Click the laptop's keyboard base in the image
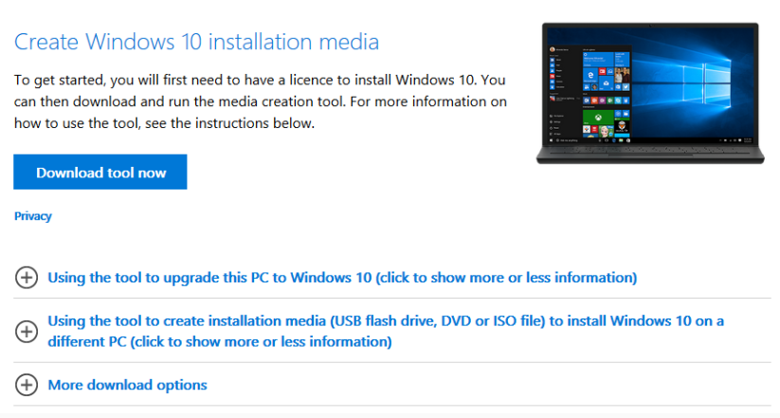 click(x=648, y=156)
